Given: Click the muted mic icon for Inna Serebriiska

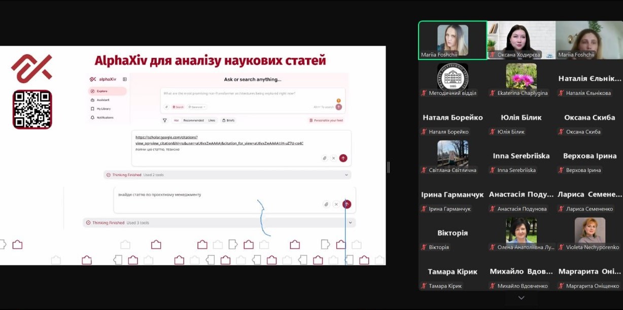Looking at the screenshot, I should (x=492, y=170).
